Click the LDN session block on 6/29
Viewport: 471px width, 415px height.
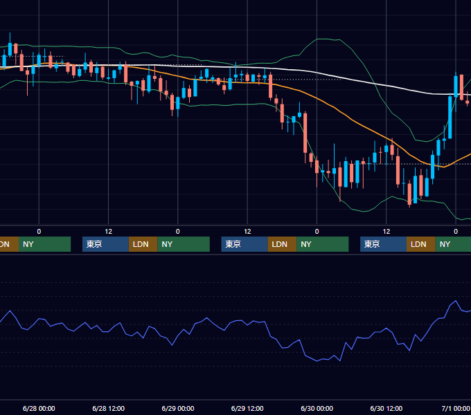(282, 244)
